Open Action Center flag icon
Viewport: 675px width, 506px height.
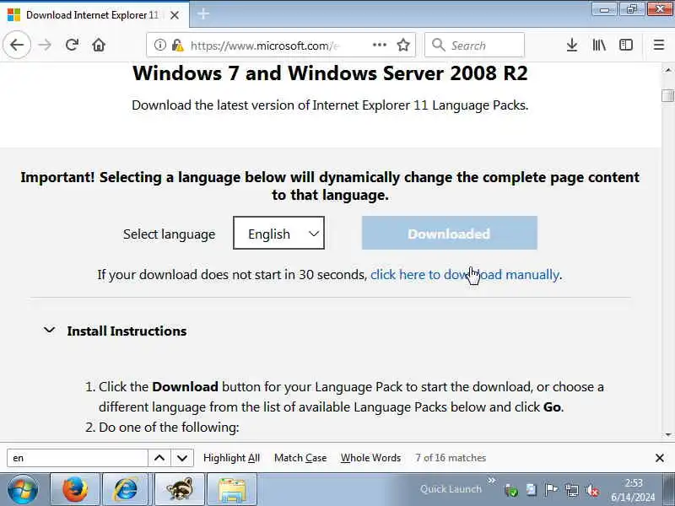click(551, 490)
